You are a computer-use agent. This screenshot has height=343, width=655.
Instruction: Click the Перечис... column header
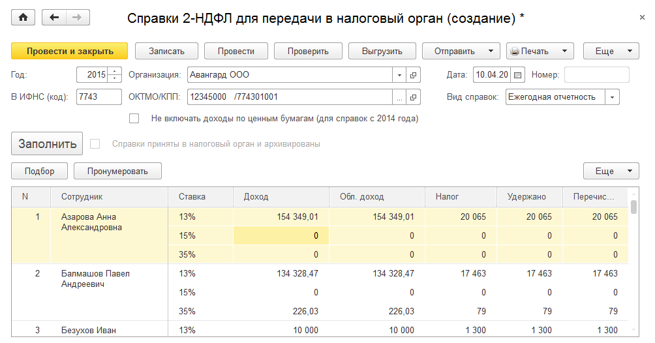(x=595, y=197)
